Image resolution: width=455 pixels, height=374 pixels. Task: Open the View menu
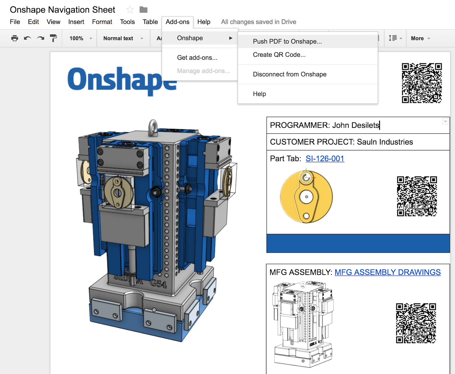pos(53,22)
